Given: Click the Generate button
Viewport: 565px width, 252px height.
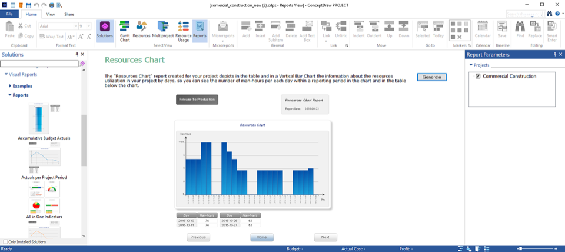Looking at the screenshot, I should click(x=431, y=77).
